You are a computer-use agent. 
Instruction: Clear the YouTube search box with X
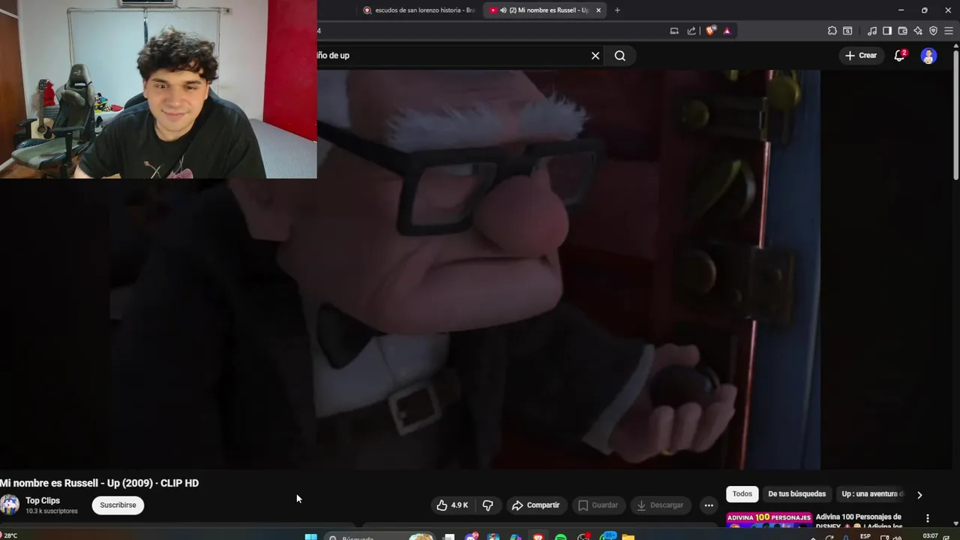point(595,55)
